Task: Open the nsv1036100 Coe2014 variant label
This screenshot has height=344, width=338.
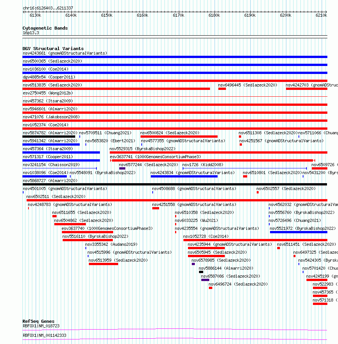Action: (46, 69)
